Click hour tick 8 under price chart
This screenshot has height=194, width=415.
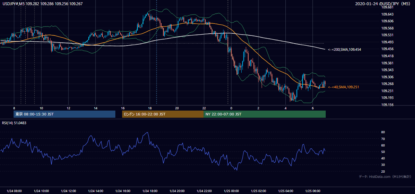point(14,108)
